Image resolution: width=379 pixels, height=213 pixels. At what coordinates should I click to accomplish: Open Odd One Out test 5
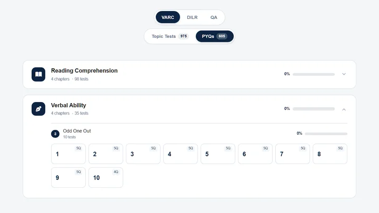click(218, 154)
